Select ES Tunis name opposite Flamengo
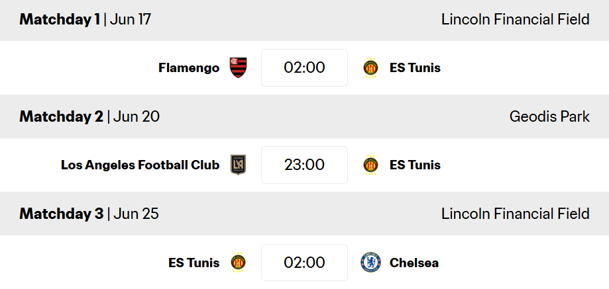This screenshot has height=289, width=609. 415,68
